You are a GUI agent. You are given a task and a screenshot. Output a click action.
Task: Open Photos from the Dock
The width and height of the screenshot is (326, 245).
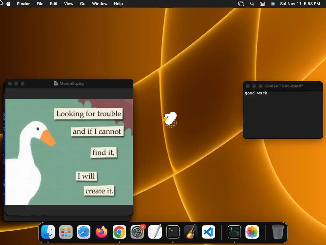pyautogui.click(x=252, y=232)
